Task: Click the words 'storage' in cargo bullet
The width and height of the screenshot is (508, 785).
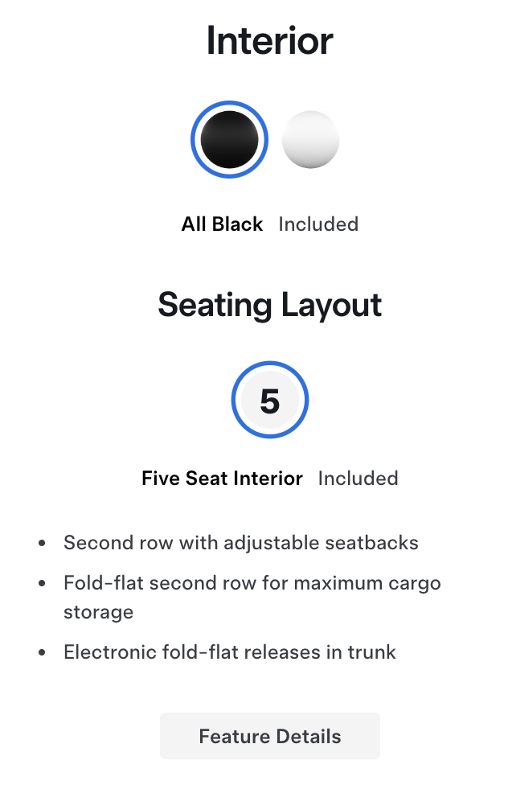Action: (x=98, y=612)
